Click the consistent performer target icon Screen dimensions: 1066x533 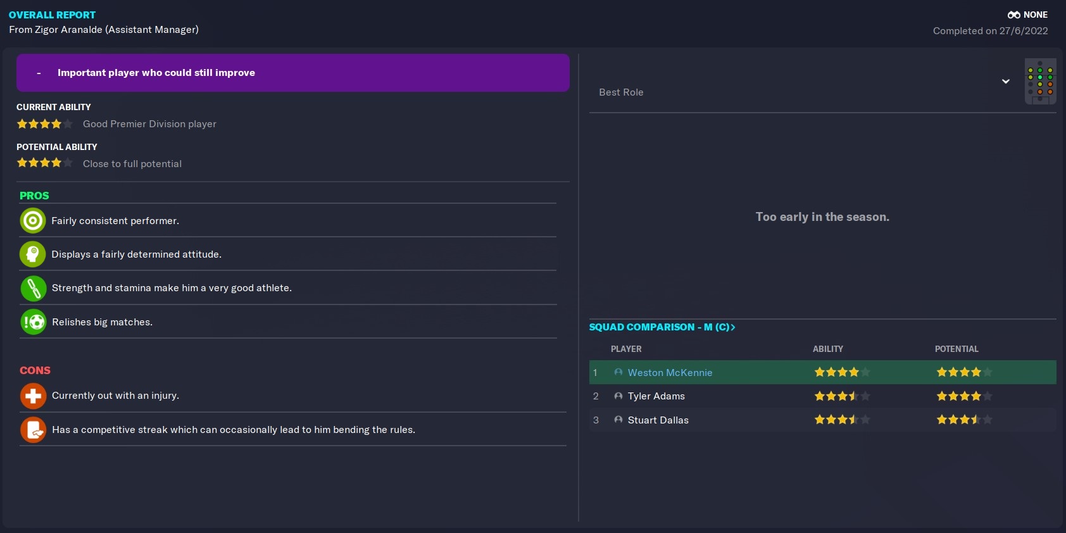(x=33, y=221)
